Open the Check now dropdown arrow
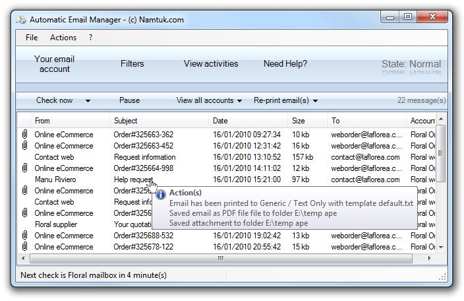The image size is (464, 301). tap(88, 101)
